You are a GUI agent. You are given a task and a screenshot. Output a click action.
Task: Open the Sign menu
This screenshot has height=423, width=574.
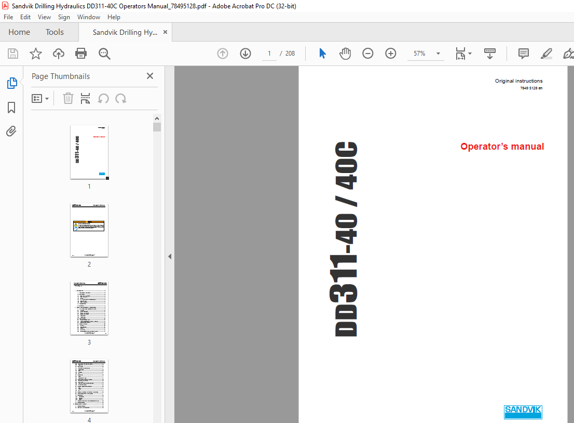pyautogui.click(x=64, y=17)
